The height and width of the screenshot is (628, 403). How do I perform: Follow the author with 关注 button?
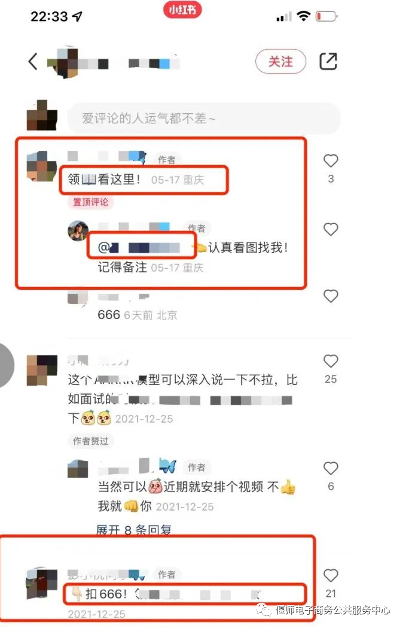click(280, 61)
